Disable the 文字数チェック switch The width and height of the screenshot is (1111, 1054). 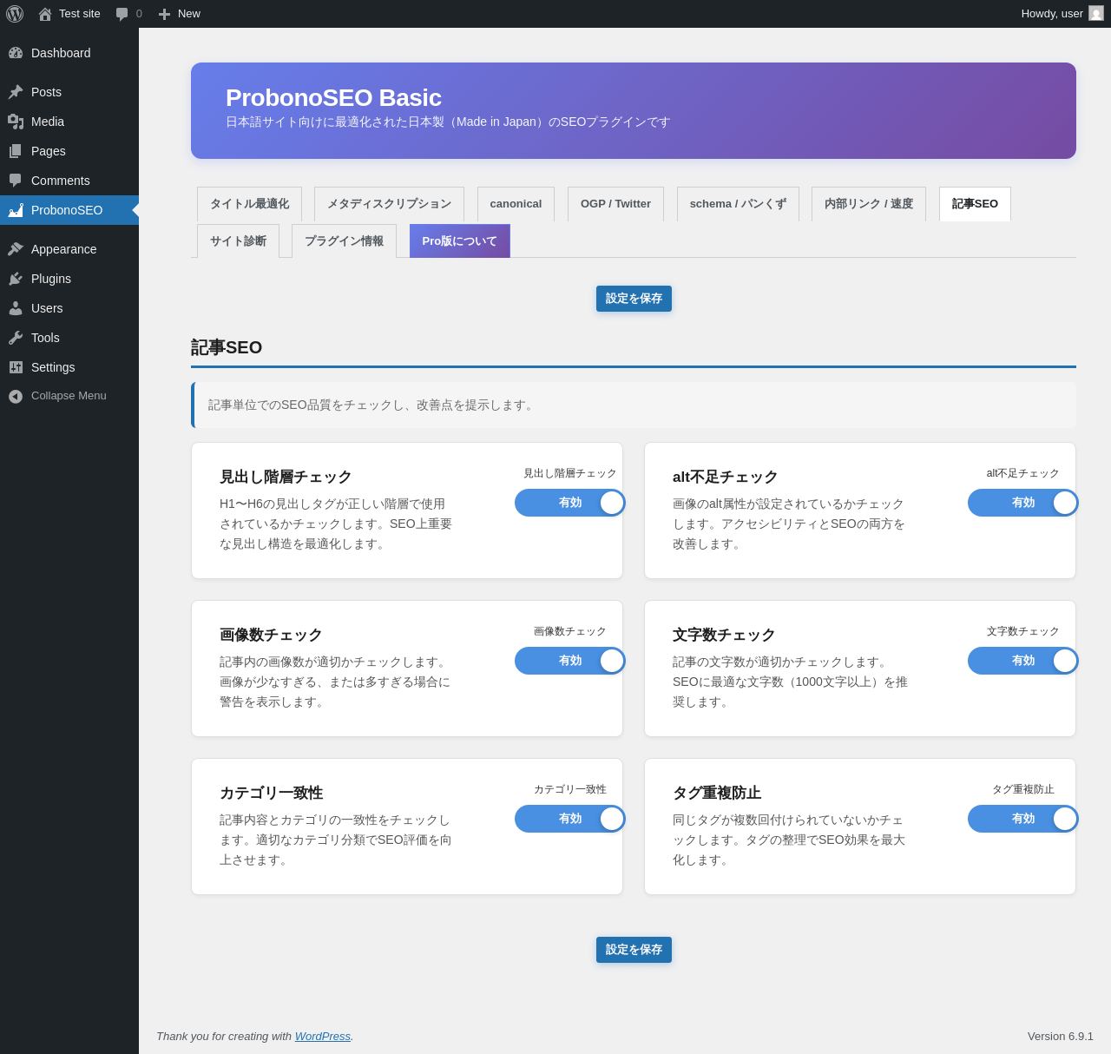click(1022, 661)
